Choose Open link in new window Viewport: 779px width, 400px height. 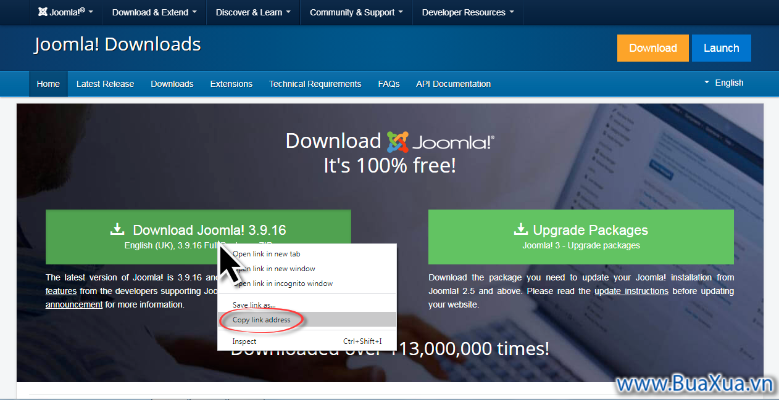coord(307,269)
